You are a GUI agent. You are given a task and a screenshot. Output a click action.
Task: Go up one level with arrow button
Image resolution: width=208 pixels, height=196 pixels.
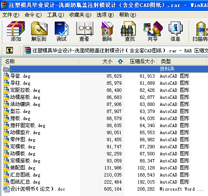pyautogui.click(x=10, y=50)
